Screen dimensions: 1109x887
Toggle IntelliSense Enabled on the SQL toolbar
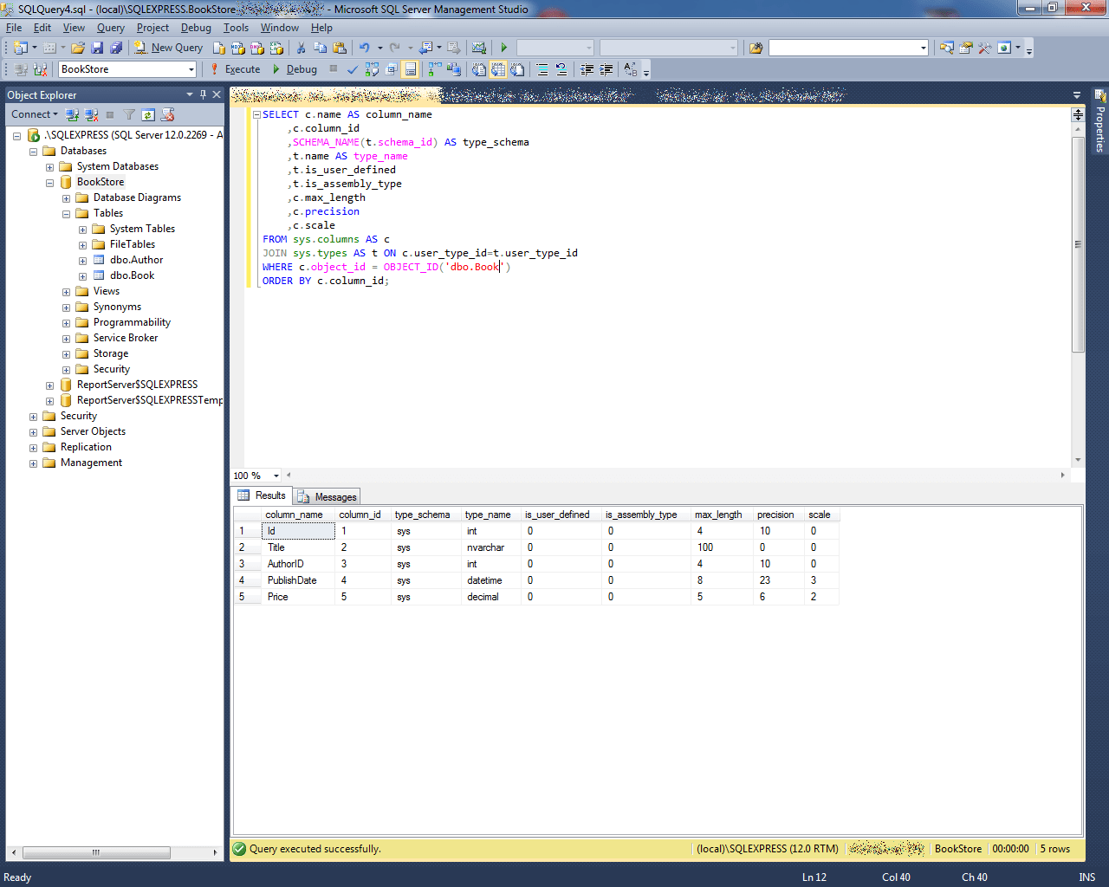click(412, 68)
